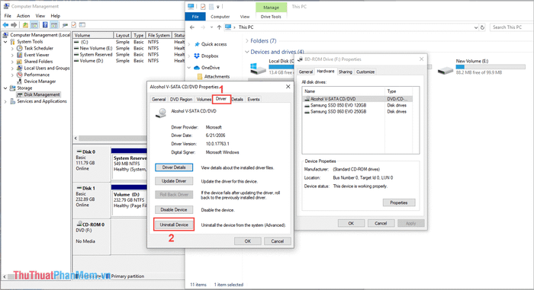Click Cancel in Alcohol V-SATA properties dialog
Image resolution: width=534 pixels, height=290 pixels.
(x=277, y=241)
